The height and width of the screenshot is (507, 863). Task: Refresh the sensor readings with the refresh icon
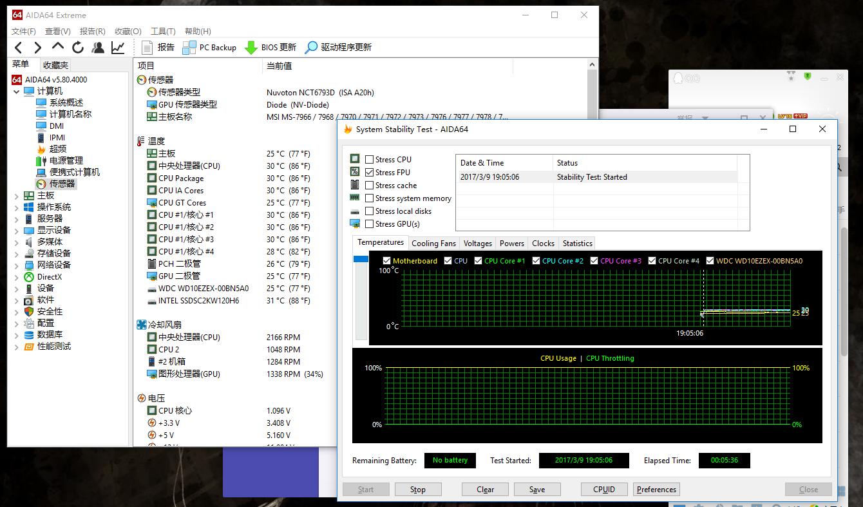[x=78, y=47]
